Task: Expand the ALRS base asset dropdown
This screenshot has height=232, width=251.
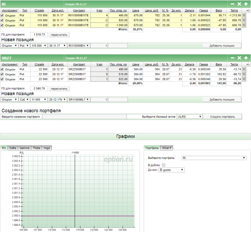Action: point(189,116)
